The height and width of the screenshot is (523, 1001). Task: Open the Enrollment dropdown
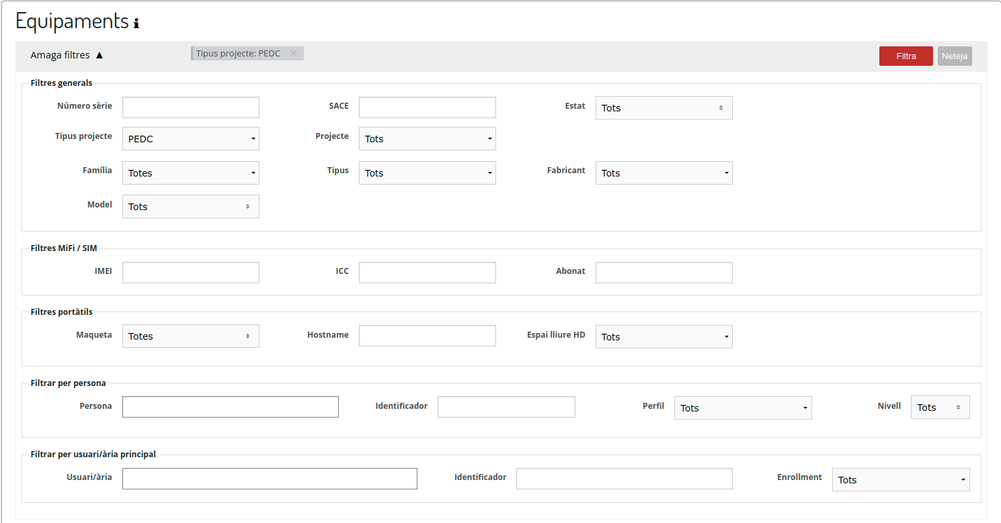click(901, 480)
